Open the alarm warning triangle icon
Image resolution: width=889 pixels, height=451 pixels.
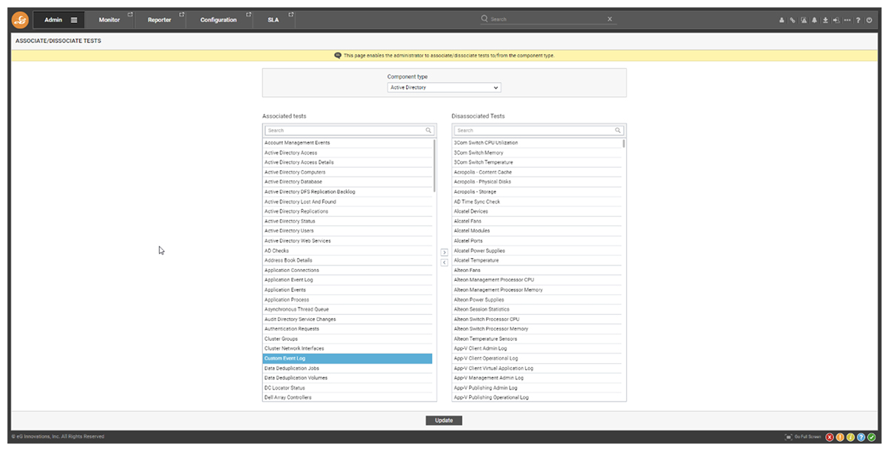point(803,20)
